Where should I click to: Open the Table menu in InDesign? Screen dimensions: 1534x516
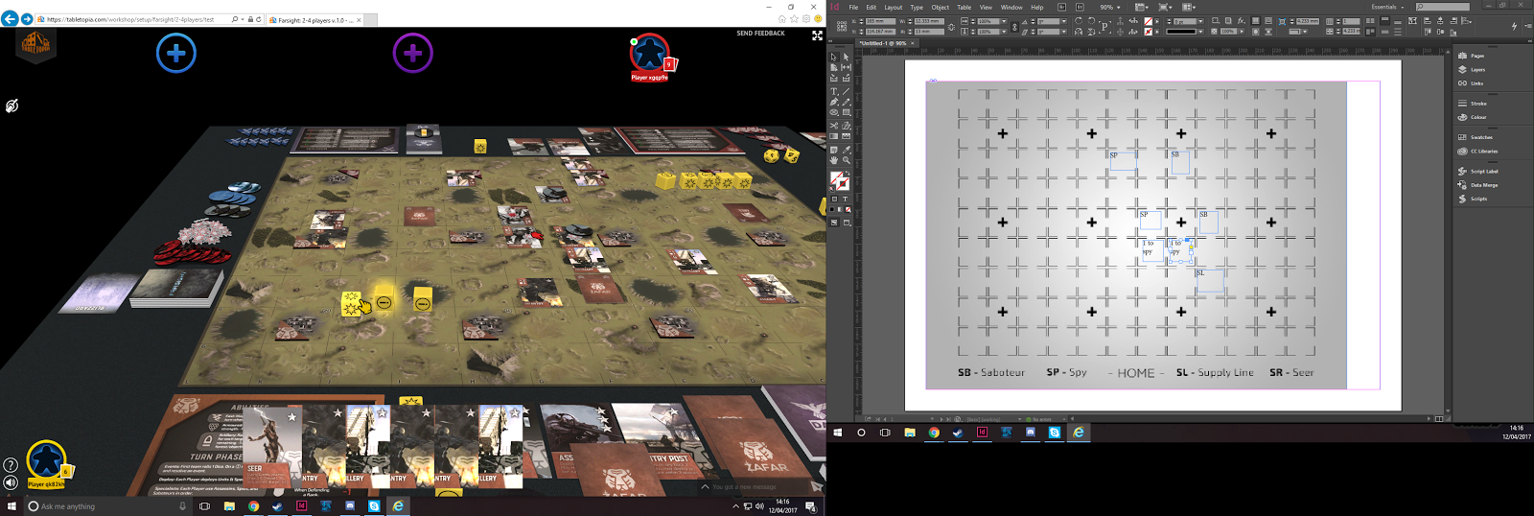point(964,8)
